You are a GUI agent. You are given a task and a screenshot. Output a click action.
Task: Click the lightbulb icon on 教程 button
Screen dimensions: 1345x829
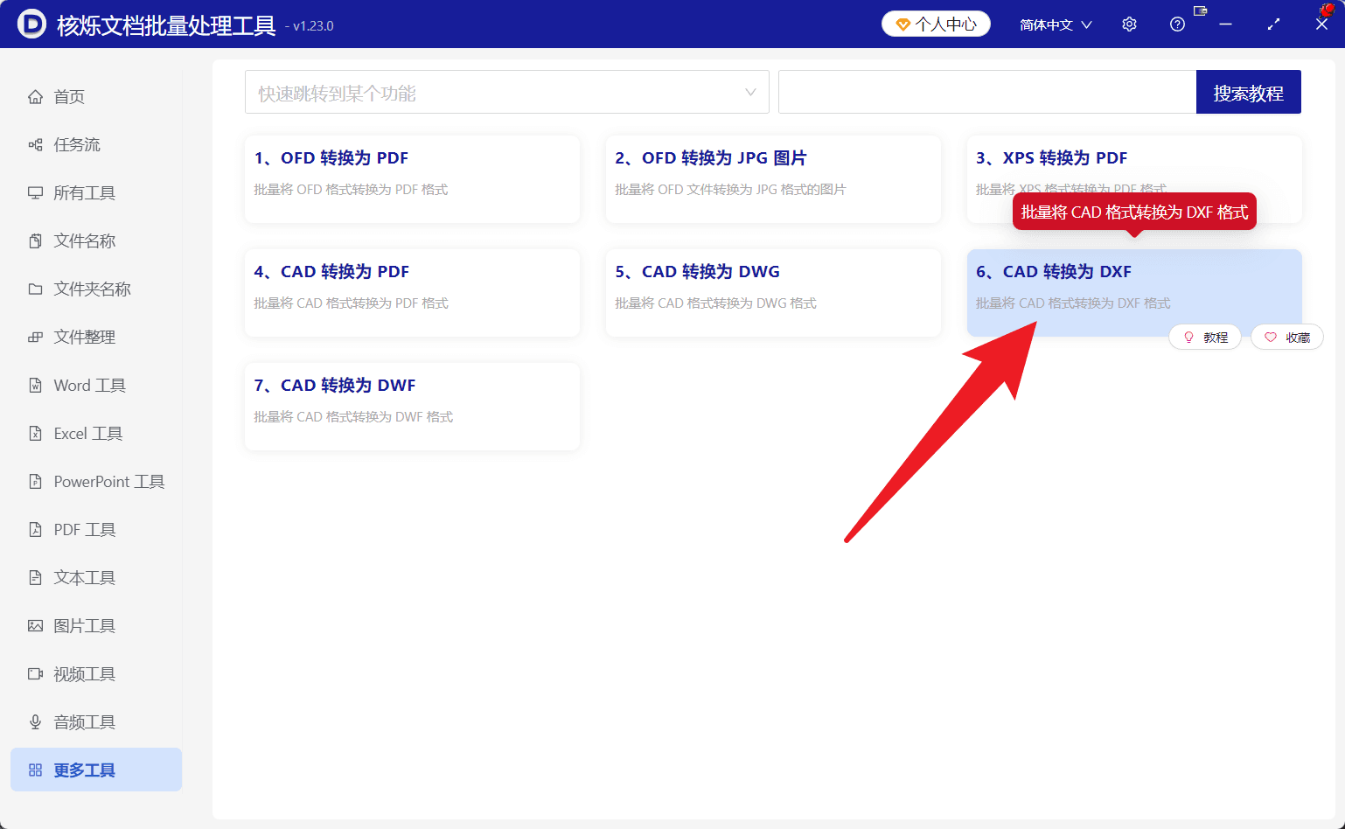click(x=1188, y=337)
